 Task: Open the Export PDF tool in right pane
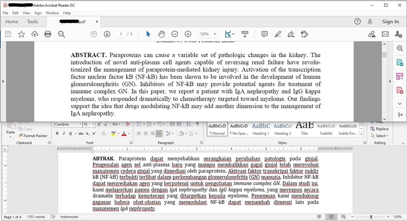pos(400,62)
